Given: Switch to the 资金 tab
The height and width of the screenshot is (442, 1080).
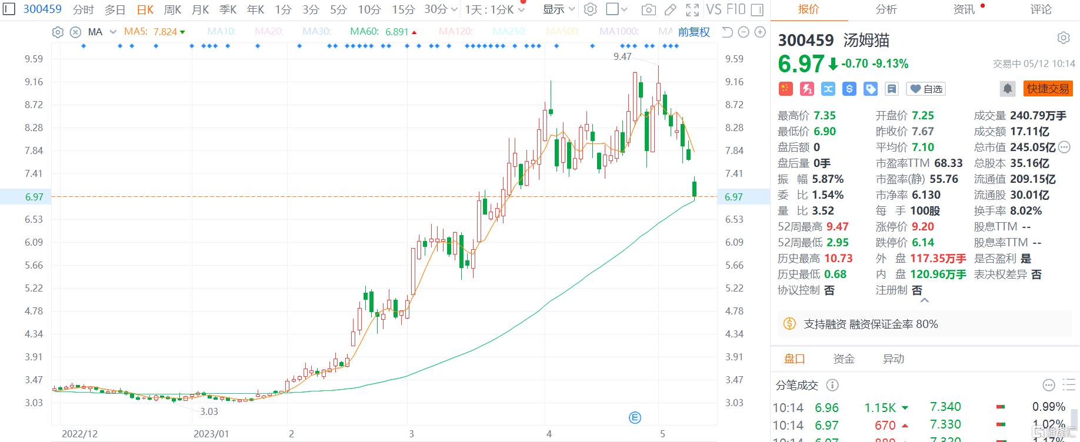Looking at the screenshot, I should coord(844,359).
